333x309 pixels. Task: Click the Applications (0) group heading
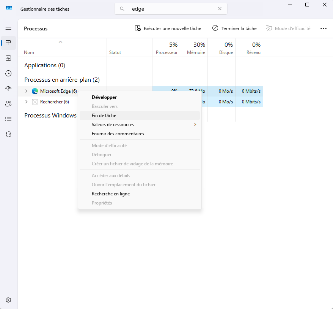(45, 65)
